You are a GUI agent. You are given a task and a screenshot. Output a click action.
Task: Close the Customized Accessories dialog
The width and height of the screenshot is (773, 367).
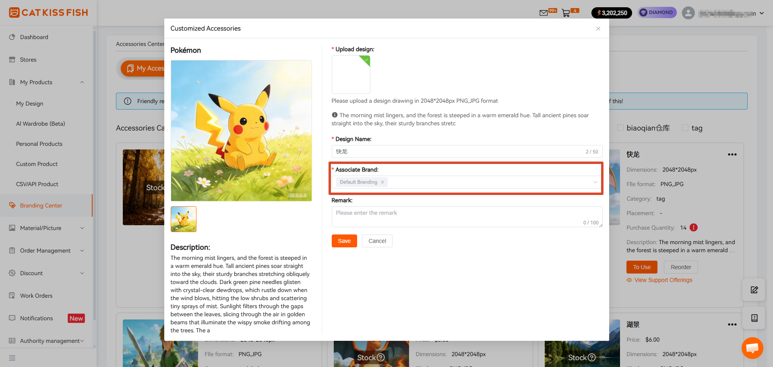[598, 29]
